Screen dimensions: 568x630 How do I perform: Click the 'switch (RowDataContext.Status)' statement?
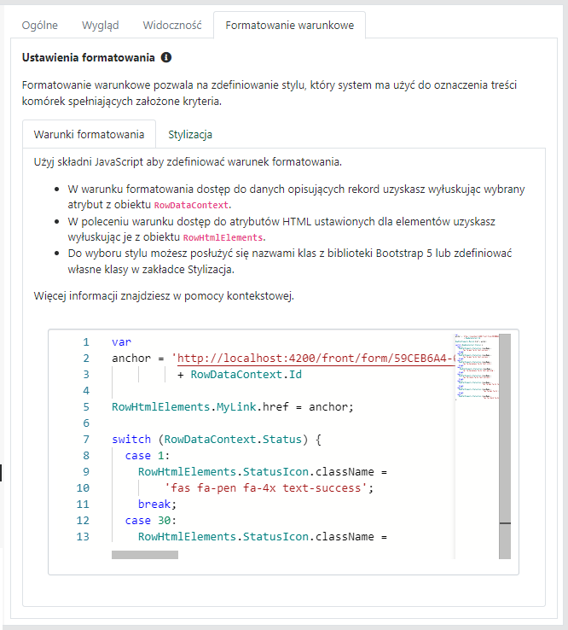tap(217, 439)
